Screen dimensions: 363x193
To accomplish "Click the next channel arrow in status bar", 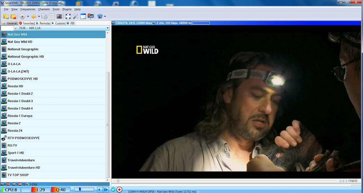I will (x=106, y=189).
